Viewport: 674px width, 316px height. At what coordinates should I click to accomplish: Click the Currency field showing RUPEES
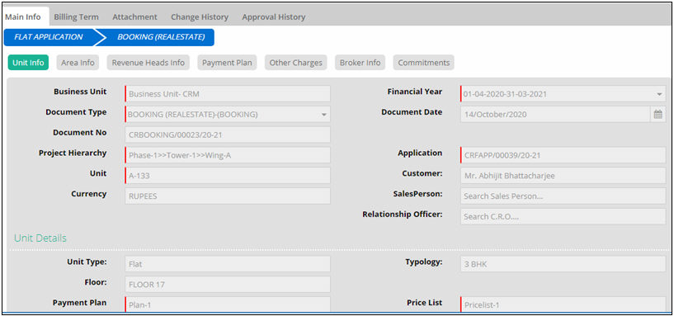(x=228, y=196)
